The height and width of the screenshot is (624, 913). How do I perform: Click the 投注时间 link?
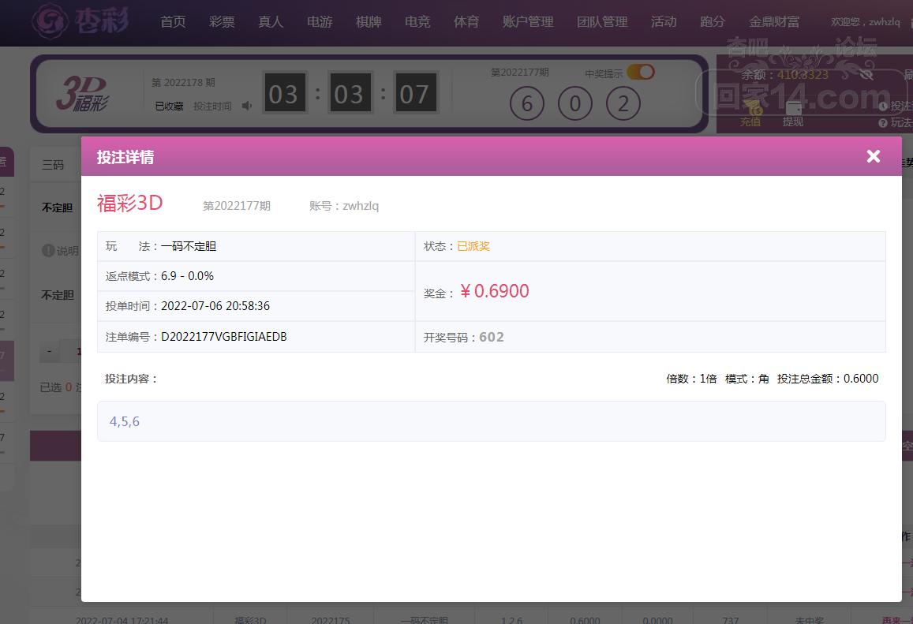pos(212,106)
